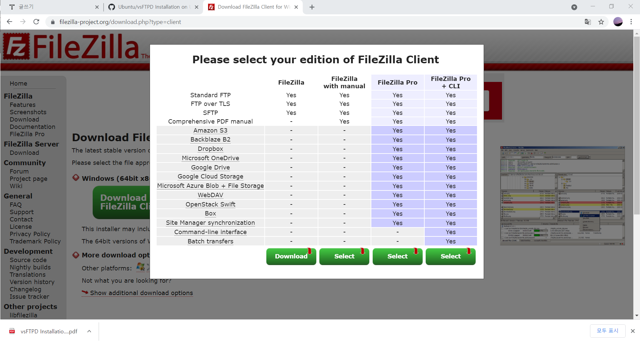Open the Support link

tap(22, 212)
